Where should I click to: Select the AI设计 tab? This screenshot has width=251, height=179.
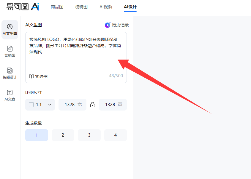[130, 7]
